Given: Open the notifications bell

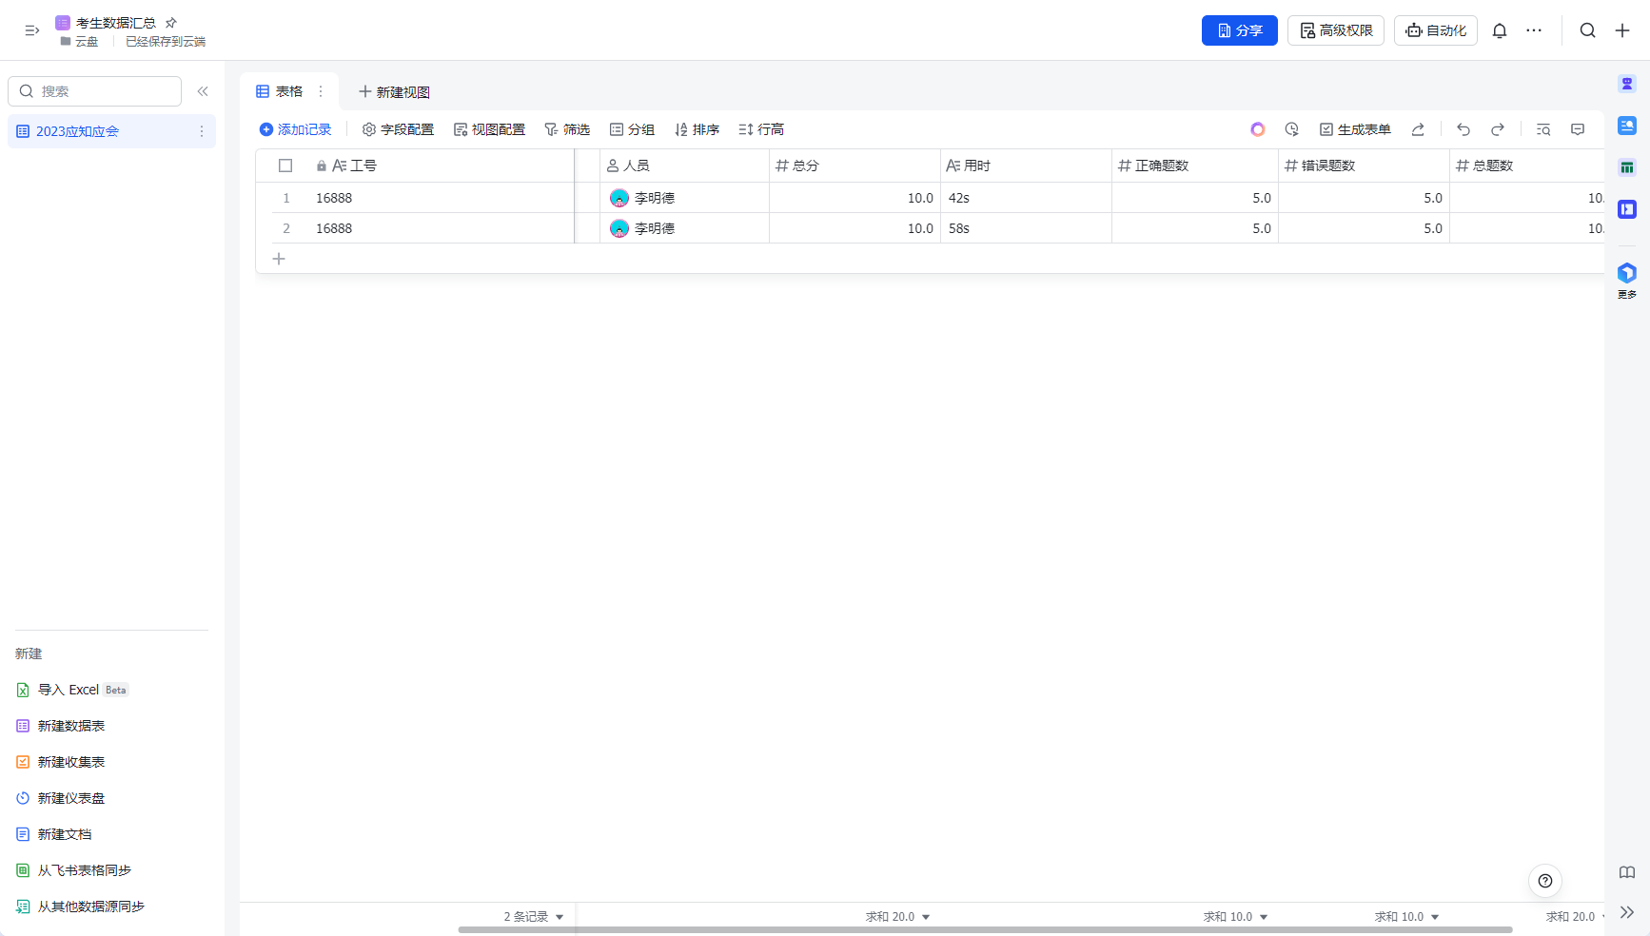Looking at the screenshot, I should [1500, 30].
